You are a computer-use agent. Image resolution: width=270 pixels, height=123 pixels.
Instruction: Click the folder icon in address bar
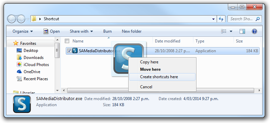[x=34, y=19]
